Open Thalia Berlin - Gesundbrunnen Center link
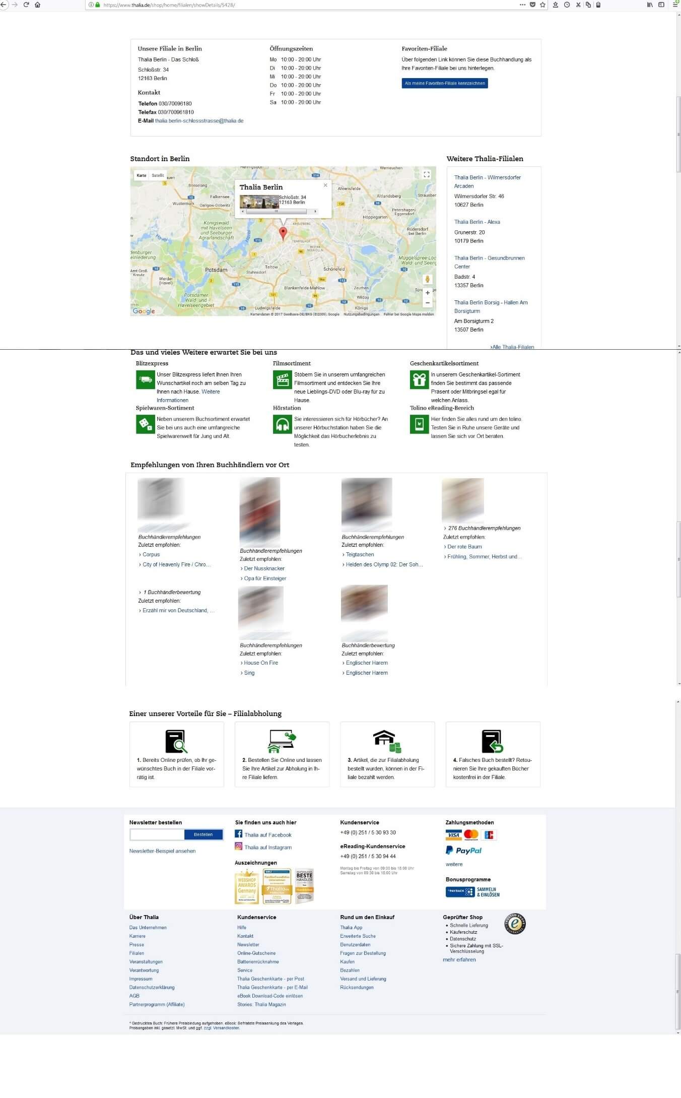Viewport: 681px width, 1098px height. [x=490, y=262]
